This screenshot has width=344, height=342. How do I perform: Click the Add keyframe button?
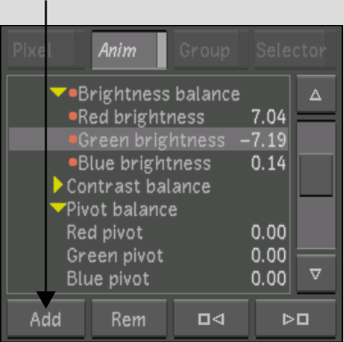(45, 319)
